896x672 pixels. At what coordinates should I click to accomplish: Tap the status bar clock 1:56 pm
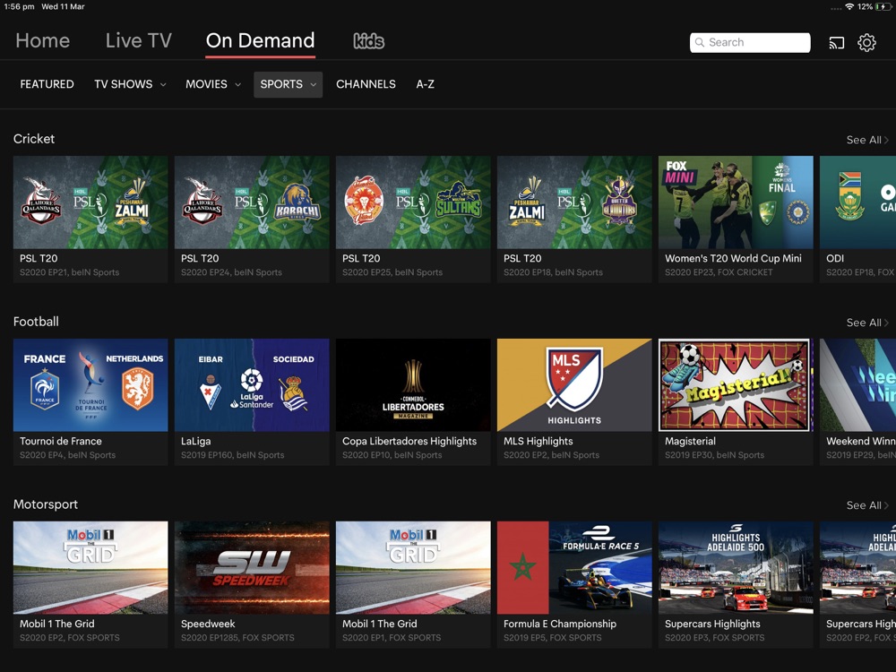[19, 7]
